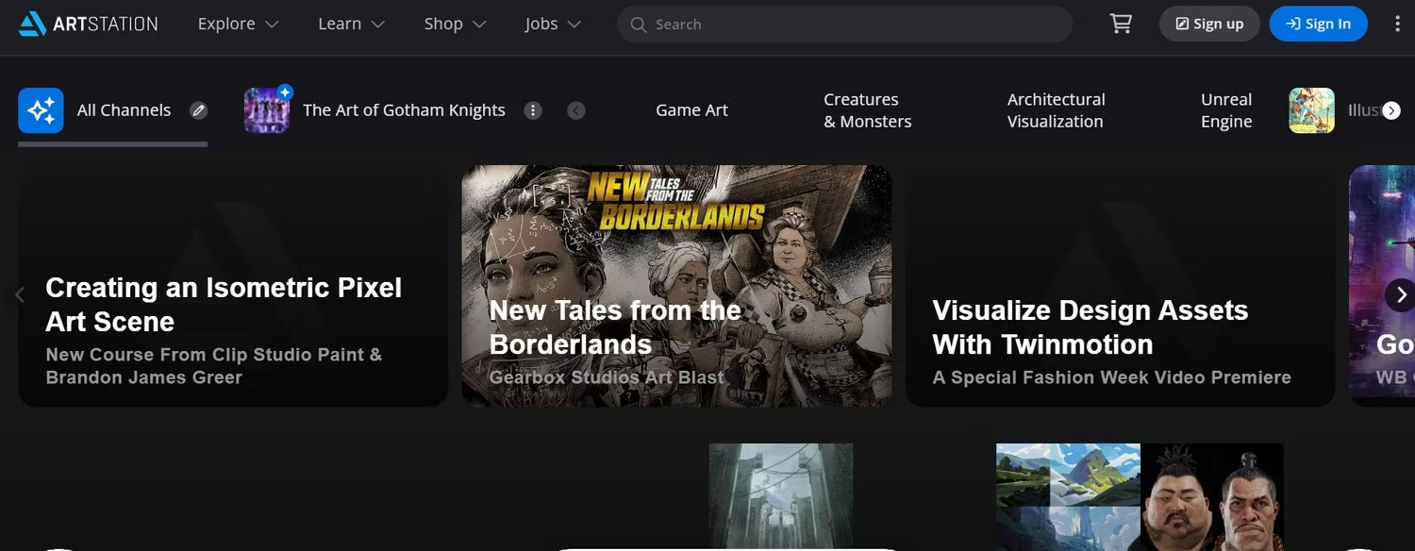The height and width of the screenshot is (551, 1415).
Task: Click the ArtStation logo
Action: point(89,24)
